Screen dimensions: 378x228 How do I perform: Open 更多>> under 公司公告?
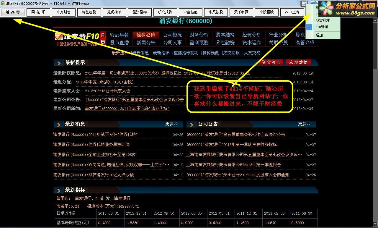tap(304, 124)
